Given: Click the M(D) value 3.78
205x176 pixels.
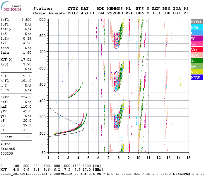Looking at the screenshot, I should [x=27, y=65].
